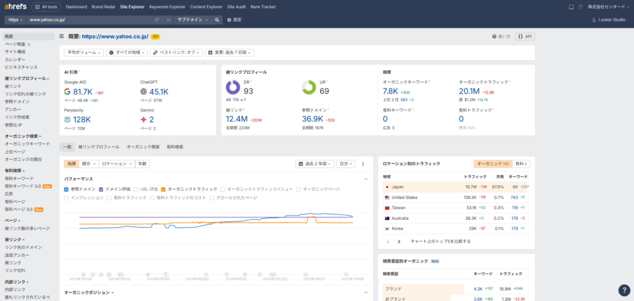
Task: Switch to オーガニック検索 tab
Action: coord(143,147)
